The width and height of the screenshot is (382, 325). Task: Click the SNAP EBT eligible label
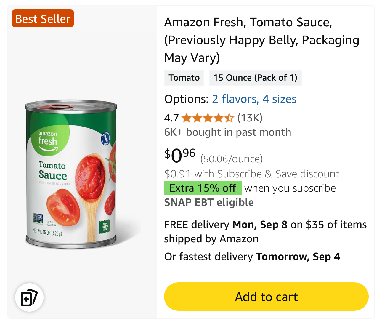tap(209, 202)
